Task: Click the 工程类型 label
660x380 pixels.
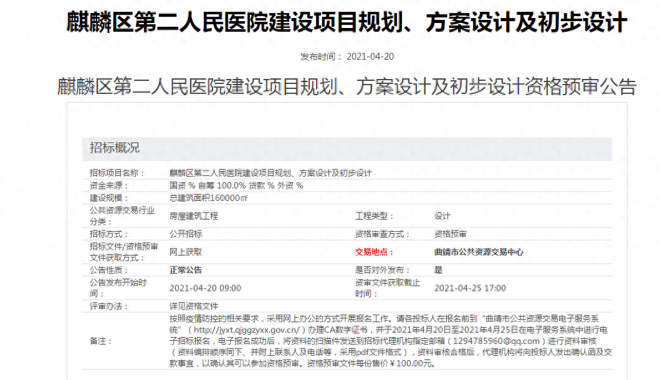Action: click(374, 216)
